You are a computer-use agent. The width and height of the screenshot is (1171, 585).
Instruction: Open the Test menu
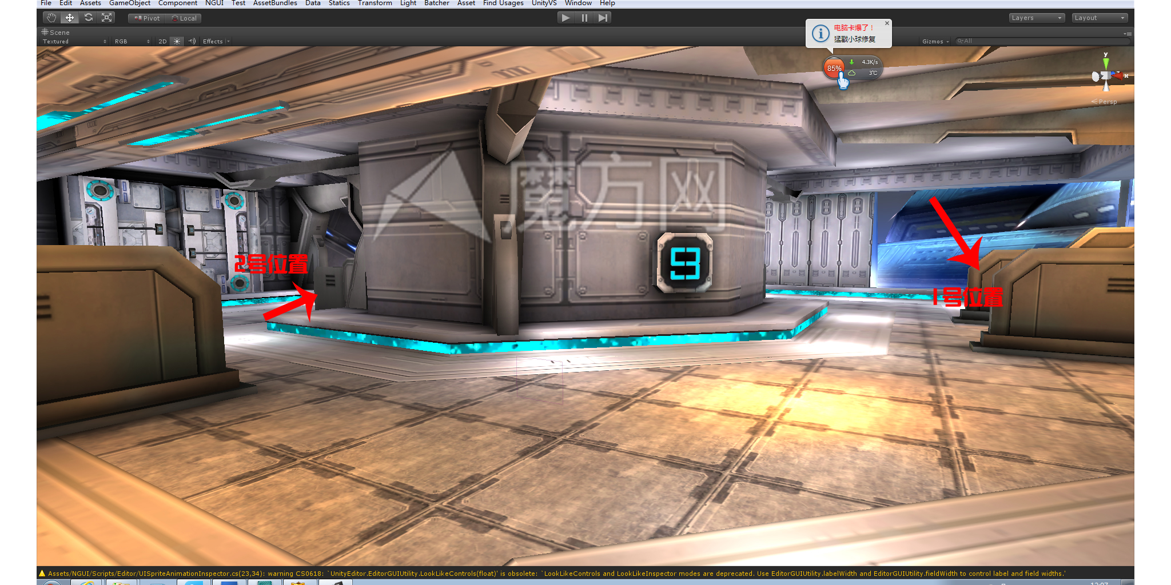[x=238, y=3]
